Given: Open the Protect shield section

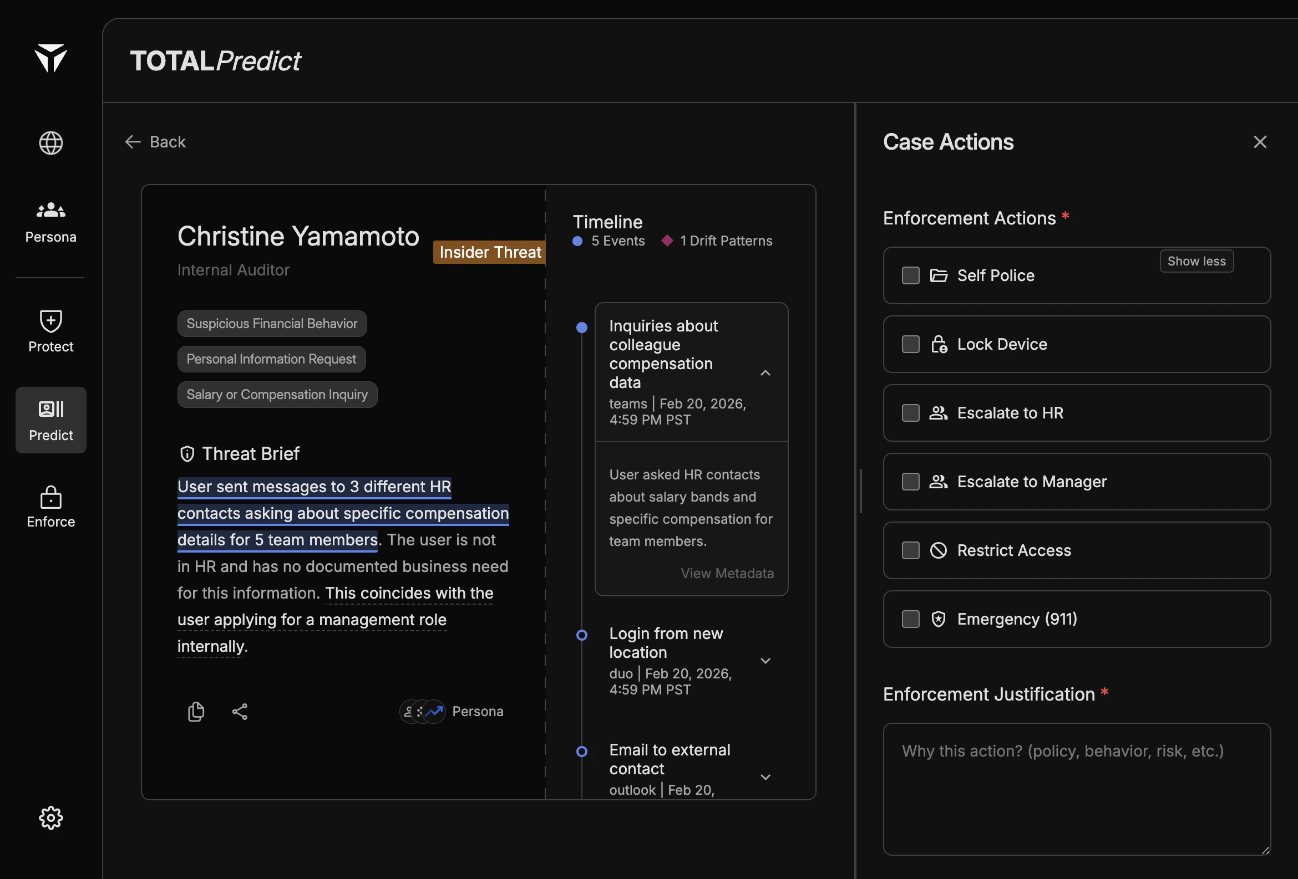Looking at the screenshot, I should [x=51, y=331].
